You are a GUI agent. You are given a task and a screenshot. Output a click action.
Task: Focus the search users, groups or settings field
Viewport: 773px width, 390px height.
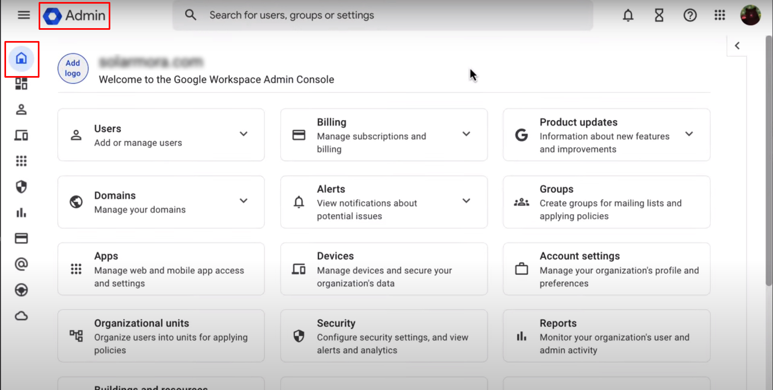coord(382,15)
